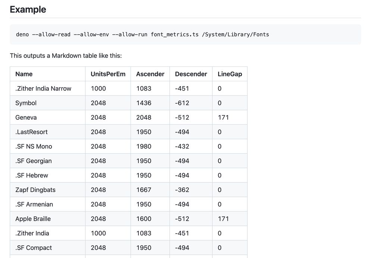
Task: Select the '.Zither India Narrow' name cell
Action: pos(48,88)
